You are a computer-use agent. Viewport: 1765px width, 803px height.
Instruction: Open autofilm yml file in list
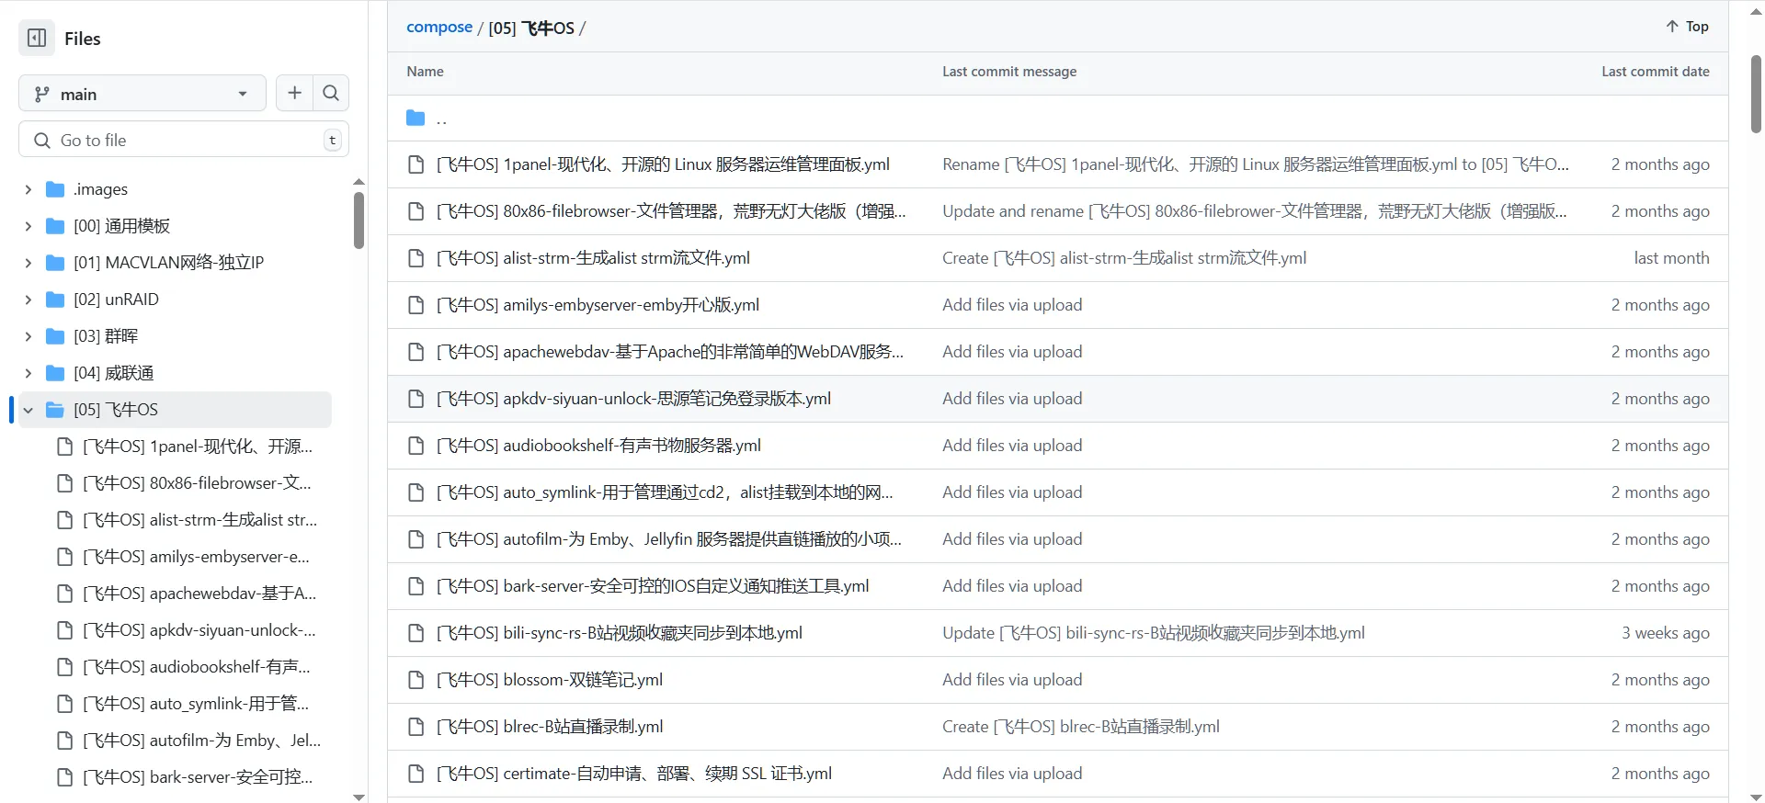coord(668,539)
